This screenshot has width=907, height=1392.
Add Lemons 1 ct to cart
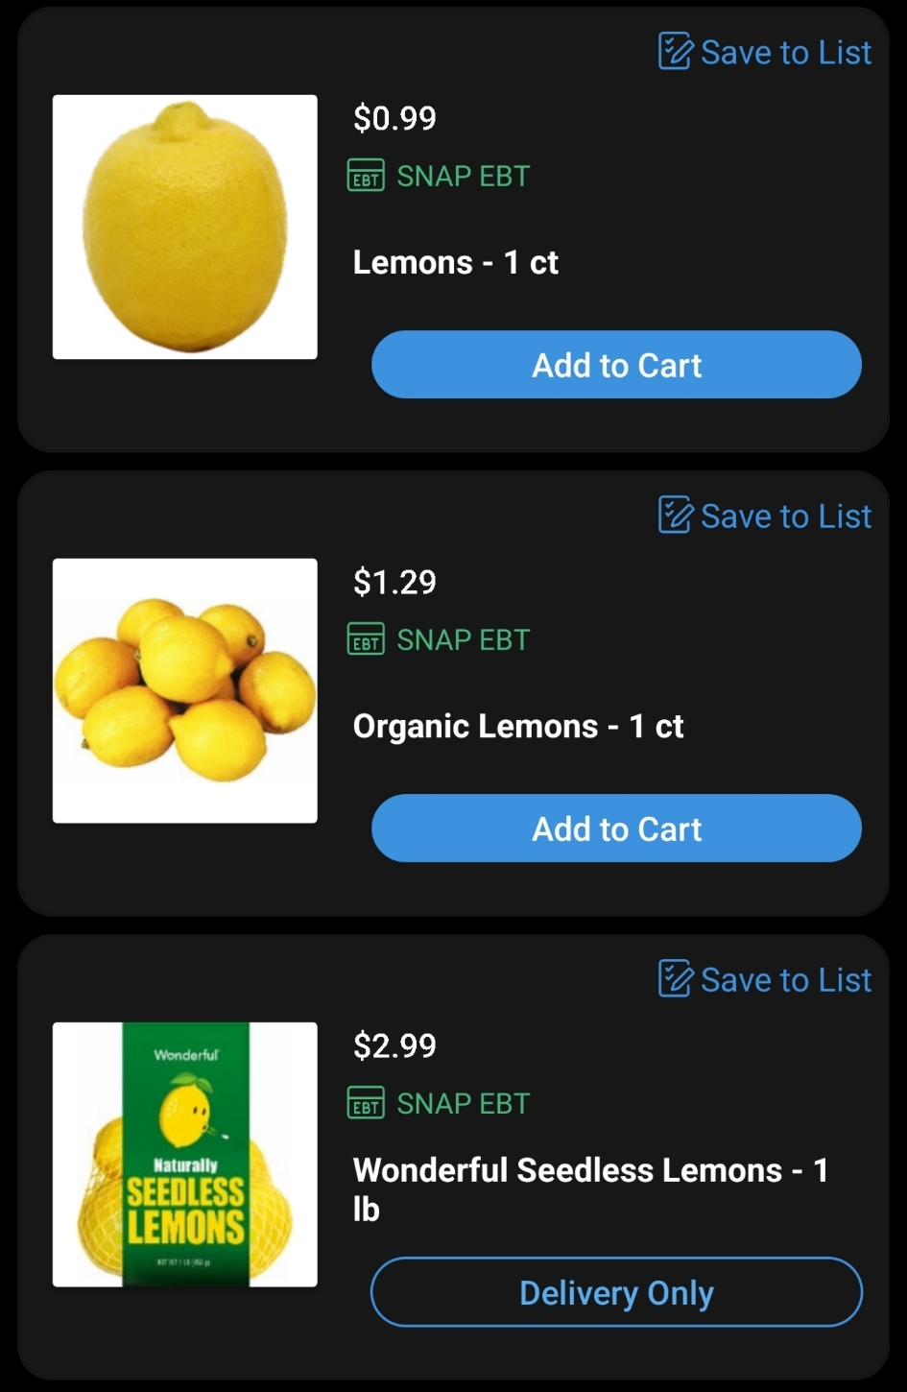pyautogui.click(x=616, y=365)
